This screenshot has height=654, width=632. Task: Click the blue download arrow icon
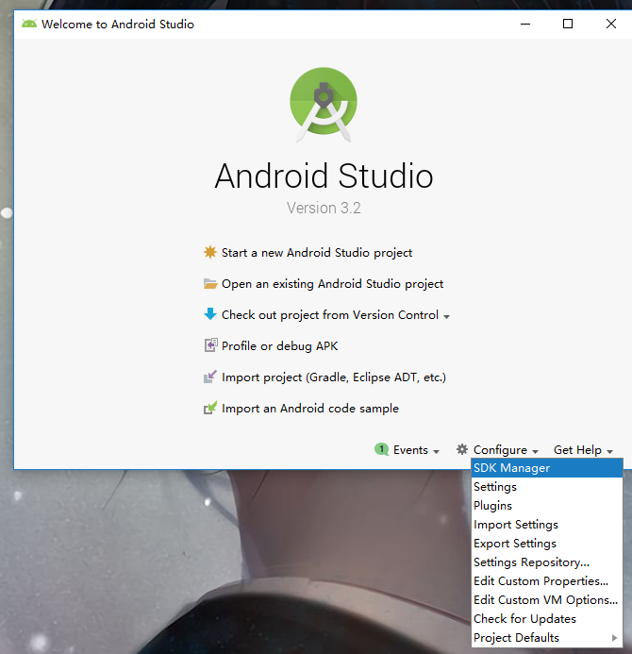[210, 314]
